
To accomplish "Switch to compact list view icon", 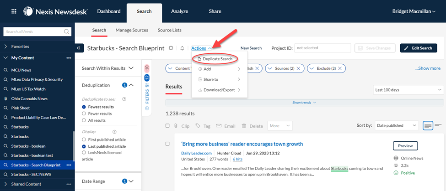I will click(x=438, y=125).
